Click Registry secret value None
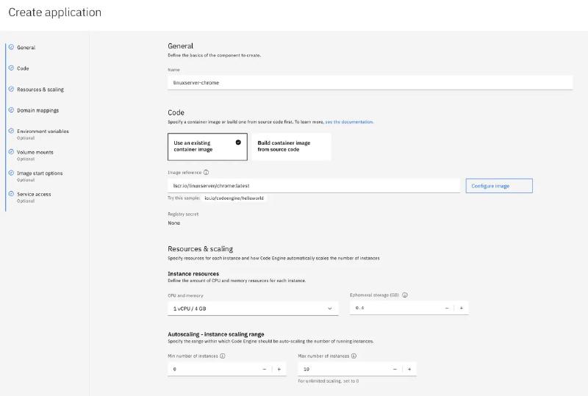Screen dimensions: 588x396 (174, 223)
